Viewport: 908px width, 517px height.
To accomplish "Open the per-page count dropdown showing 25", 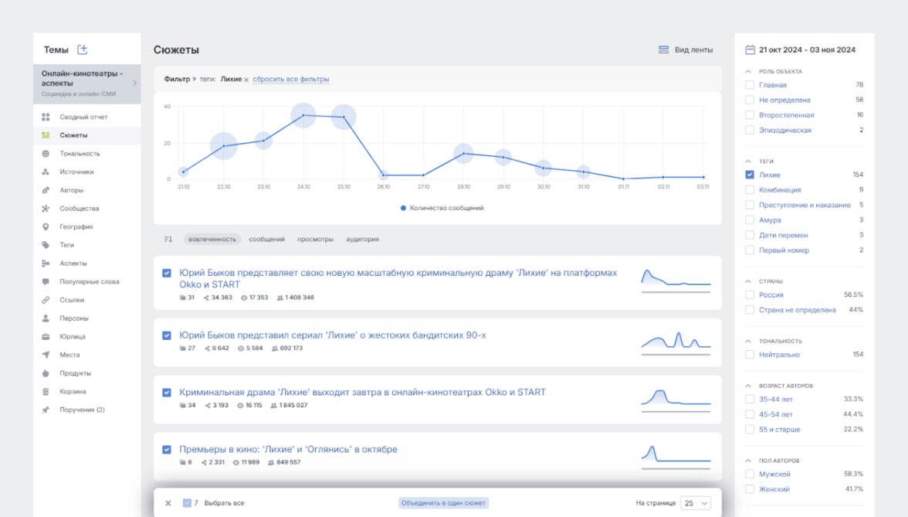I will [x=695, y=503].
